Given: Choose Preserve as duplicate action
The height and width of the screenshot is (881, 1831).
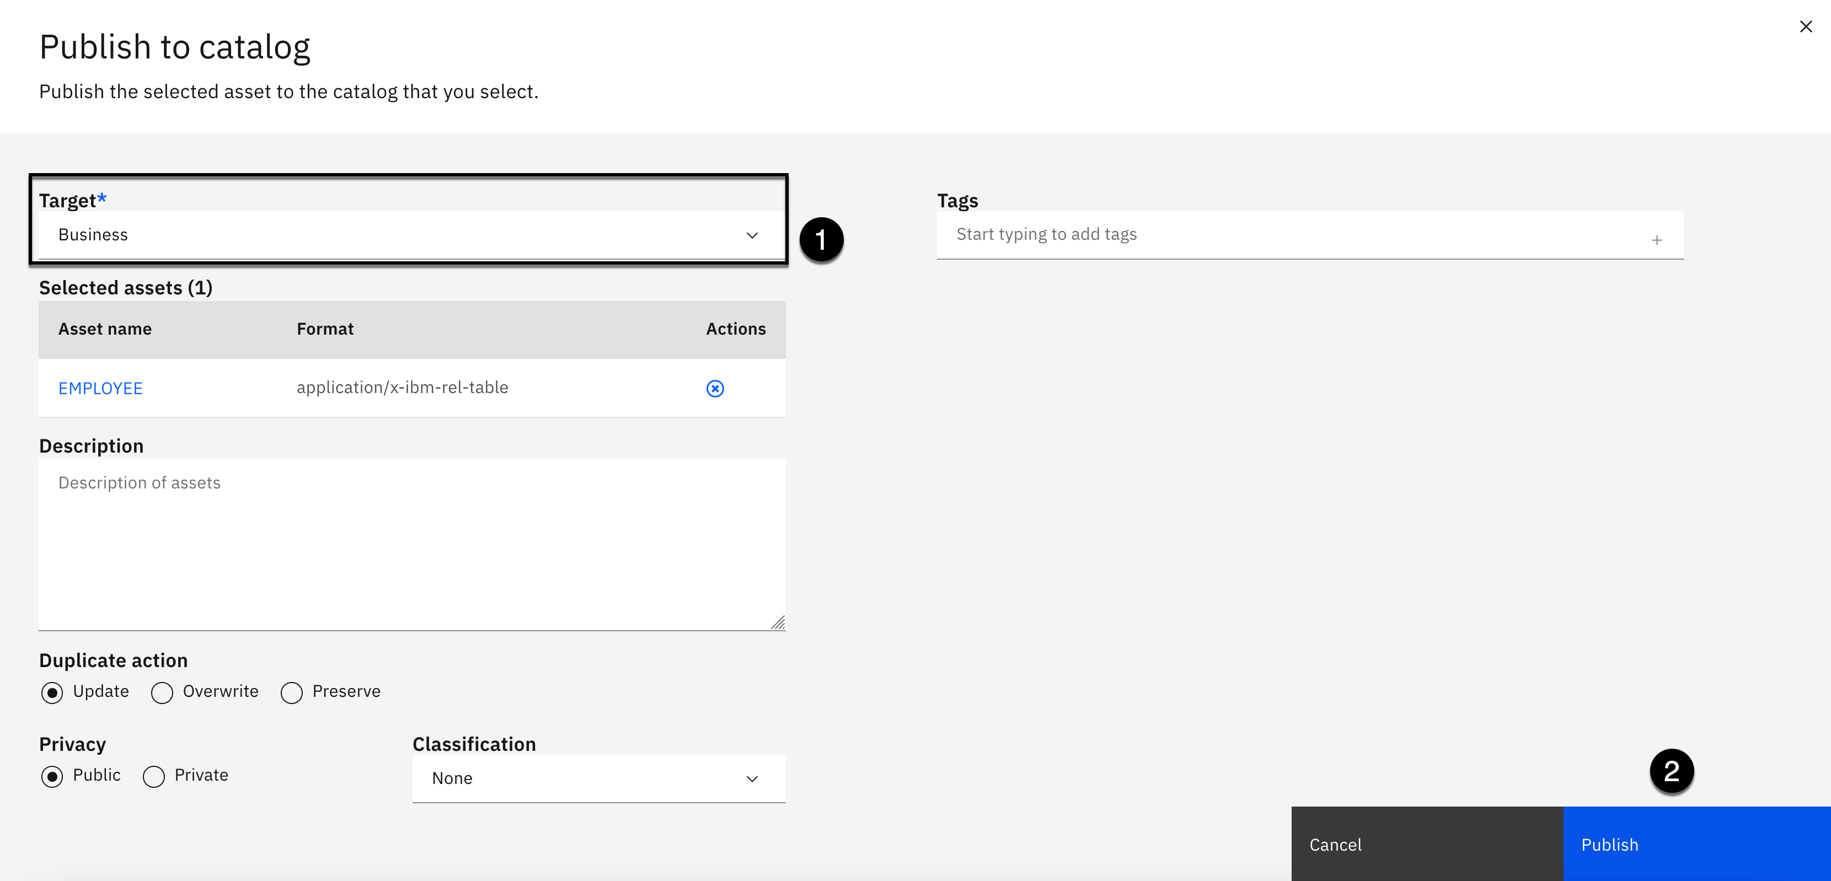Looking at the screenshot, I should tap(291, 692).
